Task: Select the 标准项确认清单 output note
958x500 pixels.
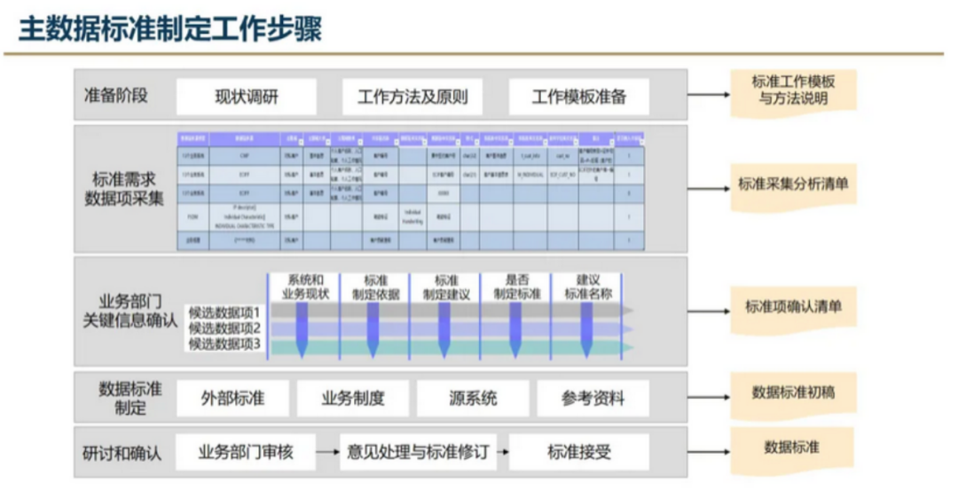Action: pyautogui.click(x=793, y=308)
